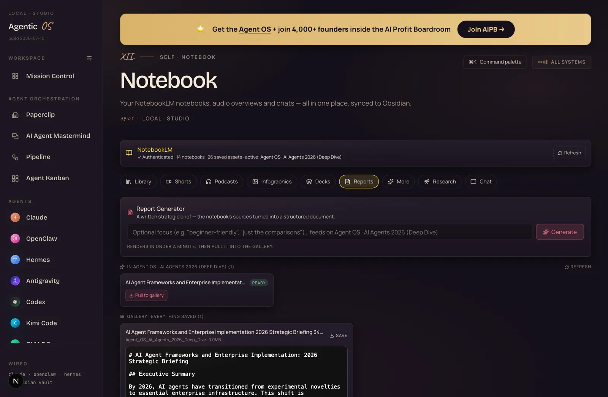
Task: Select the Kimi Code agent avatar
Action: coord(15,323)
